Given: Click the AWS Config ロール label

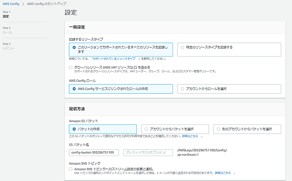Looking at the screenshot, I should point(82,81).
